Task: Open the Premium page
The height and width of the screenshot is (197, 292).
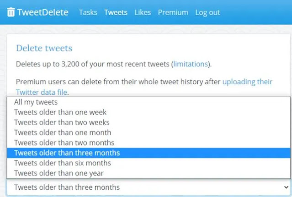Action: click(173, 12)
